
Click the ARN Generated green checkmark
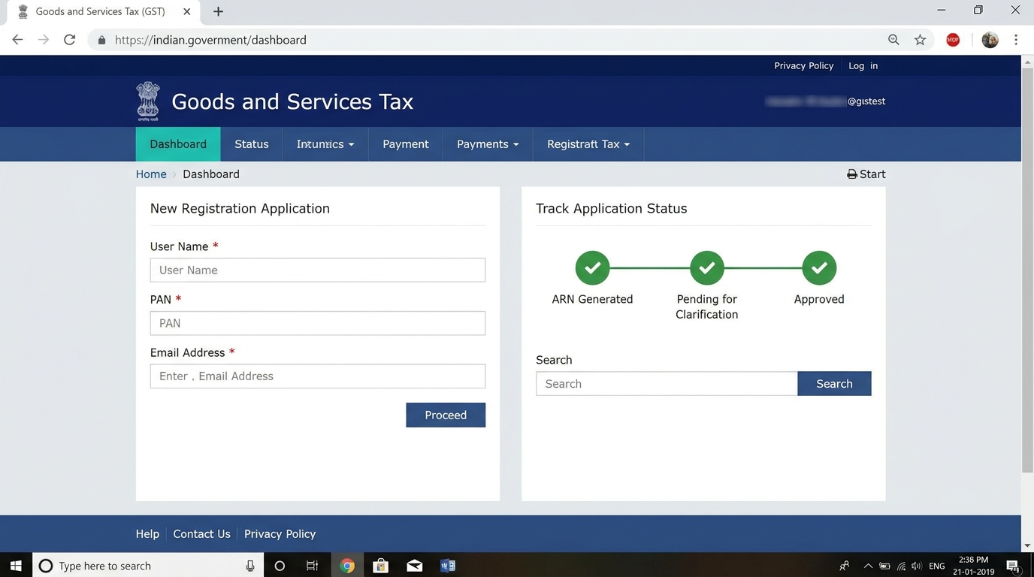click(x=592, y=268)
